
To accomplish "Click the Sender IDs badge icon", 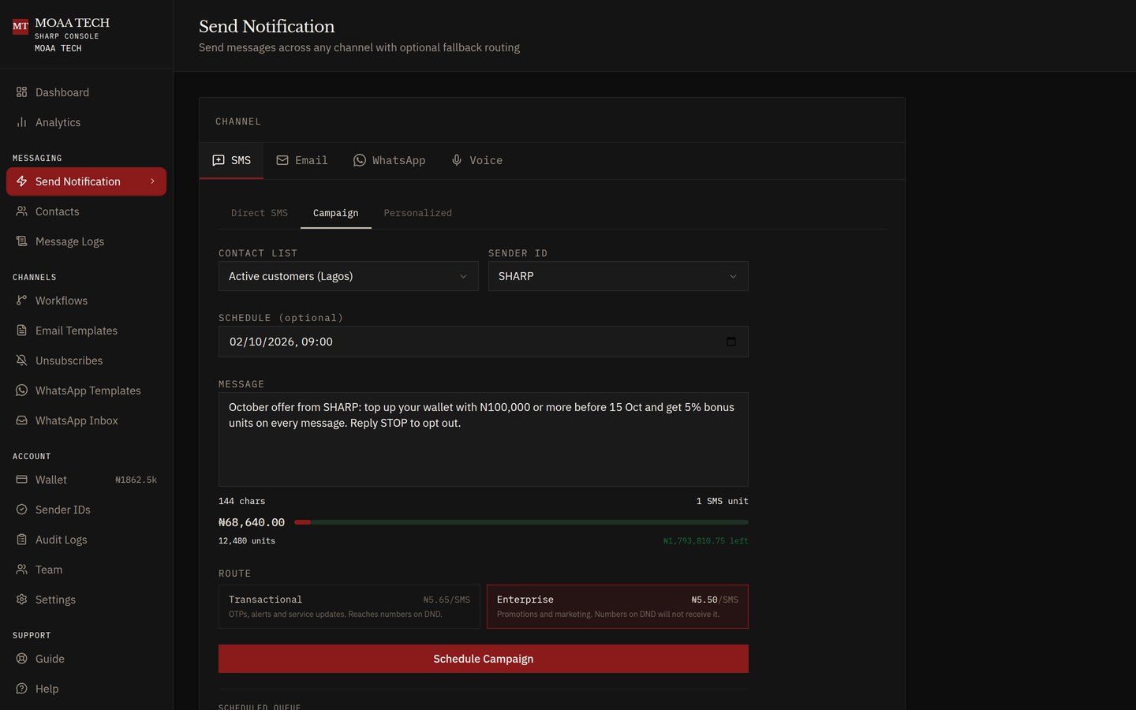I will [x=21, y=510].
